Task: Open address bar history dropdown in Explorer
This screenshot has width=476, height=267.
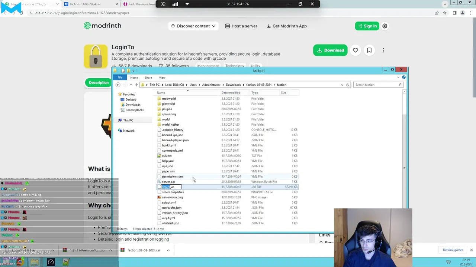Action: point(342,85)
